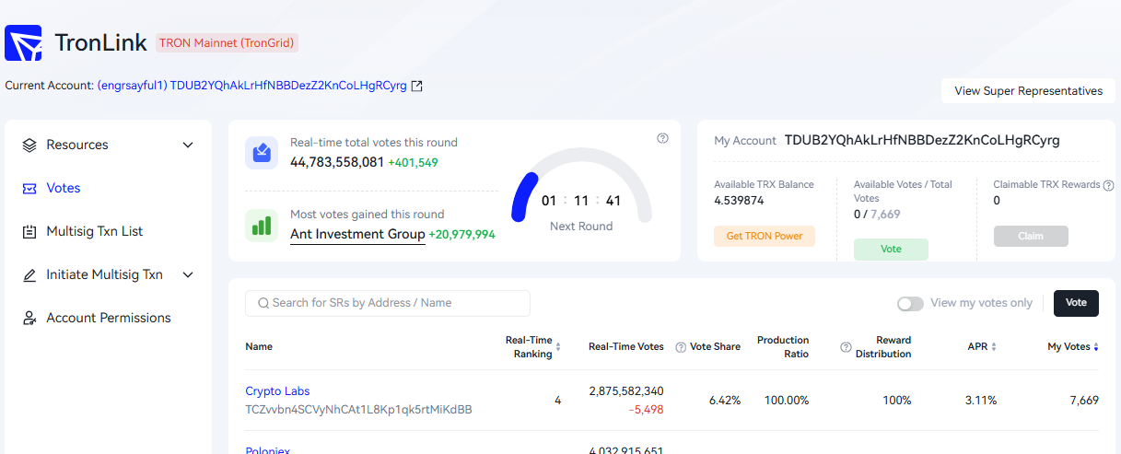Screen dimensions: 1121x454
Task: Click the 100.00% production ratio cell
Action: pos(787,401)
